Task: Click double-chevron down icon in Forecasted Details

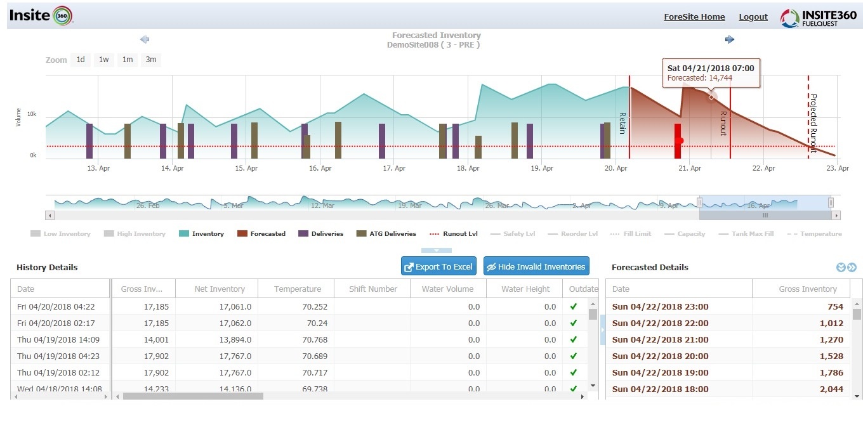Action: pyautogui.click(x=841, y=268)
